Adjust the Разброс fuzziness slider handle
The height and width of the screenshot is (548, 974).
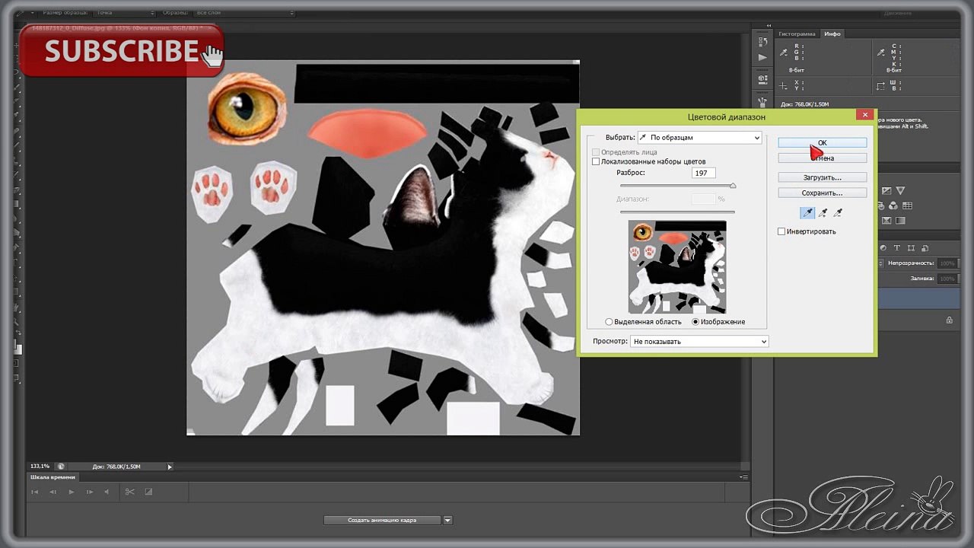733,186
